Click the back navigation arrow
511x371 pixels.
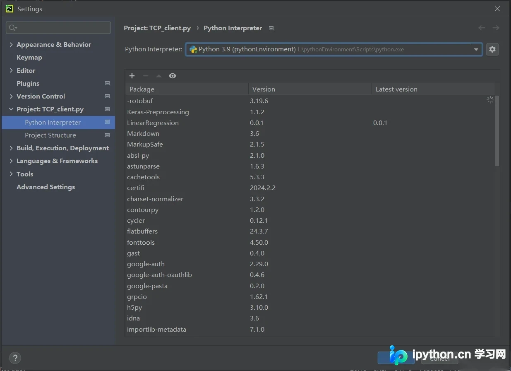[482, 28]
